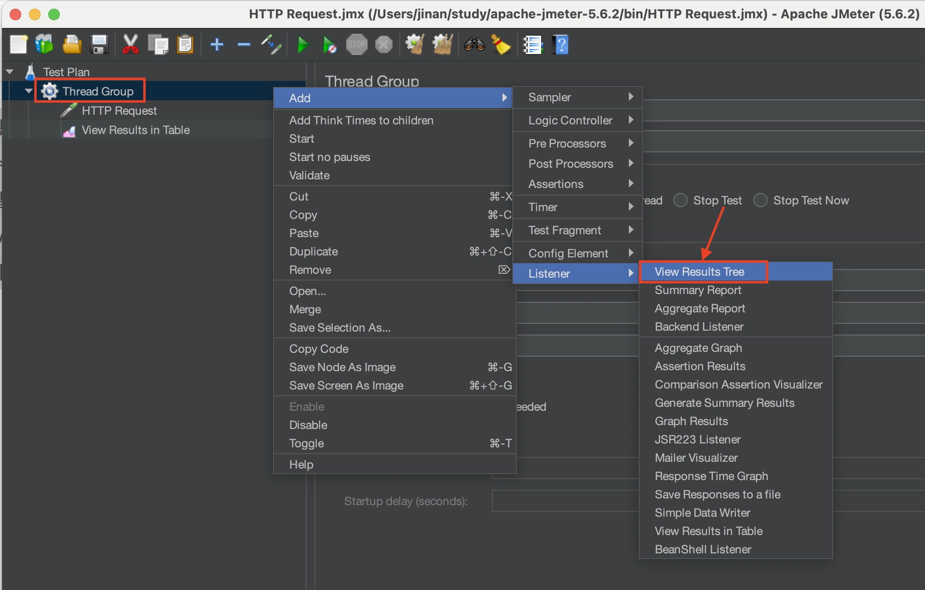925x590 pixels.
Task: Expand the Pre Processors submenu
Action: pyautogui.click(x=577, y=143)
